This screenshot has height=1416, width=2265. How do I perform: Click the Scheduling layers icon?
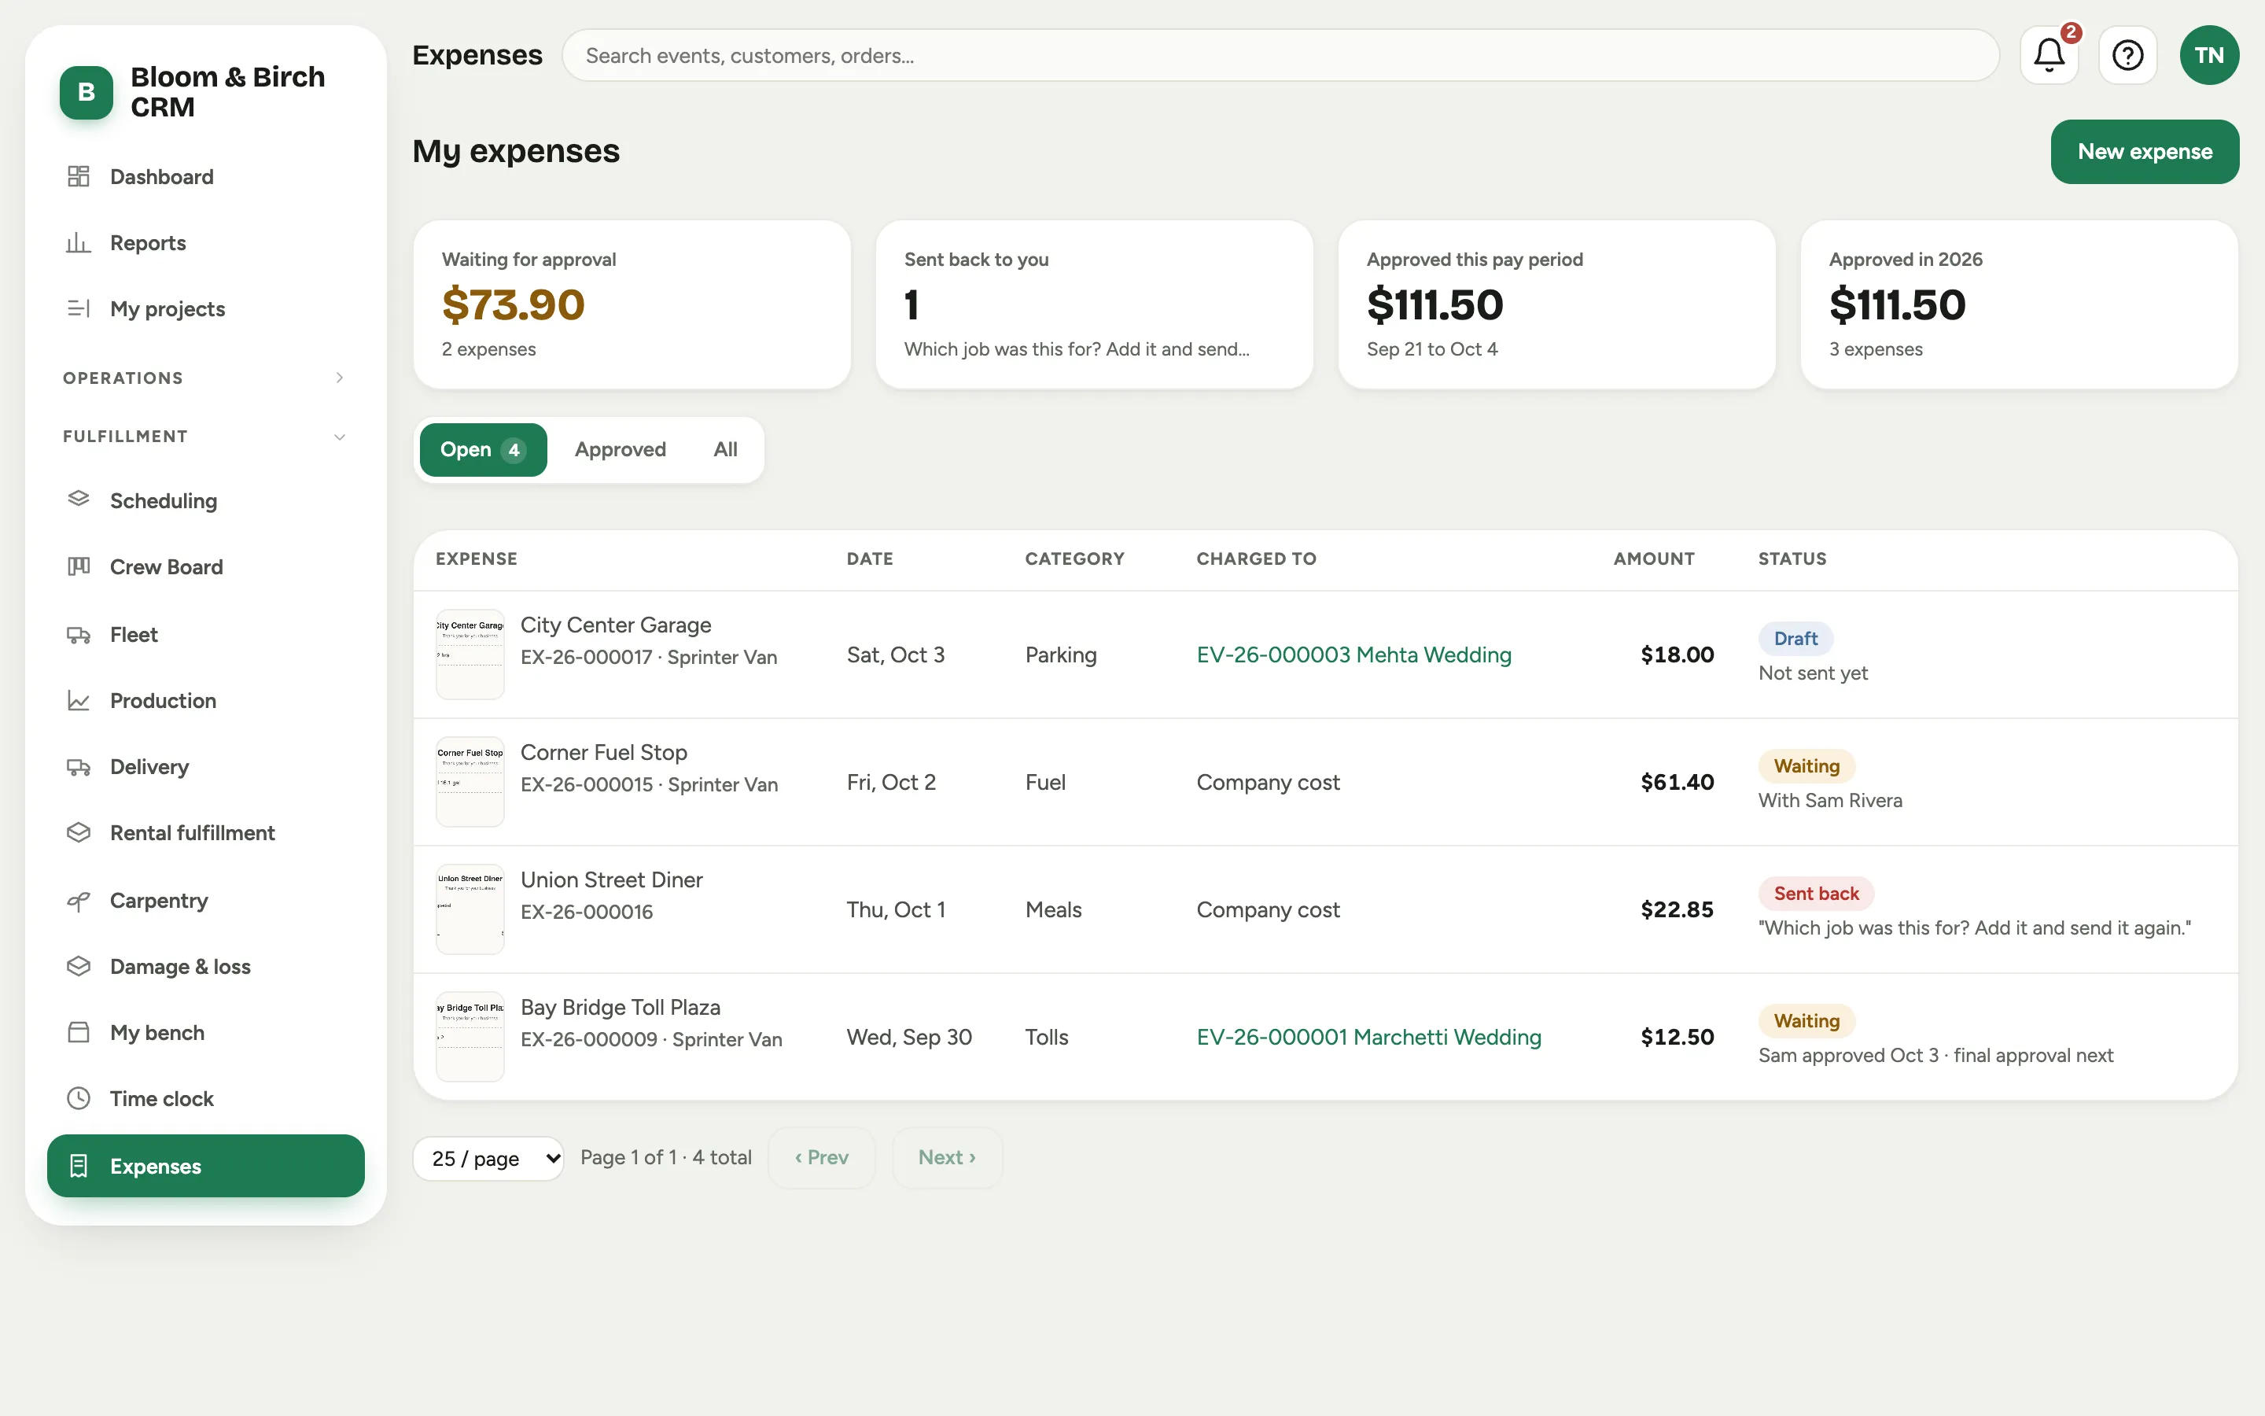click(x=79, y=500)
